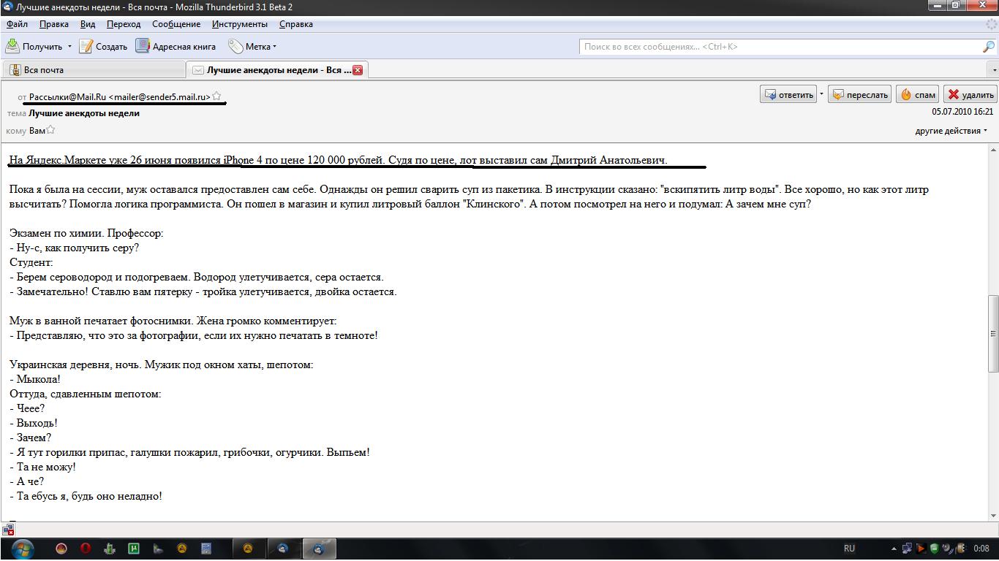
Task: Forward the message with переслать
Action: tap(860, 94)
